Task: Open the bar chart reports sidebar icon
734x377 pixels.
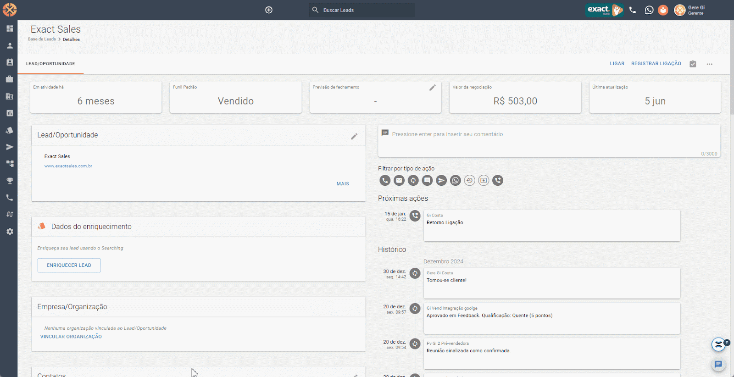Action: coord(10,113)
